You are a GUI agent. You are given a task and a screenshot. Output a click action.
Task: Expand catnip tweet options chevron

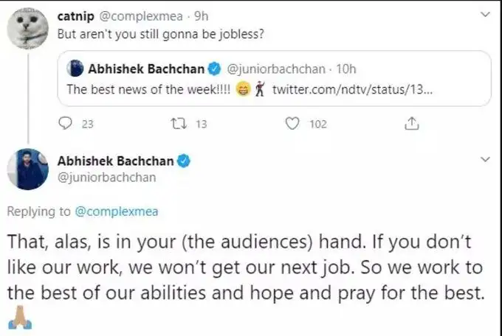click(484, 14)
